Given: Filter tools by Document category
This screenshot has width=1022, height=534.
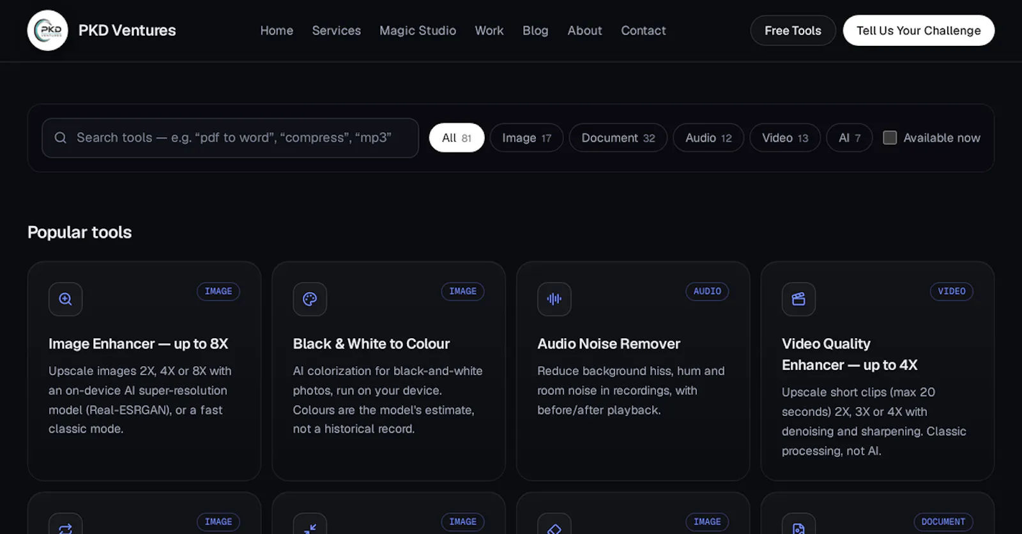Looking at the screenshot, I should coord(618,138).
